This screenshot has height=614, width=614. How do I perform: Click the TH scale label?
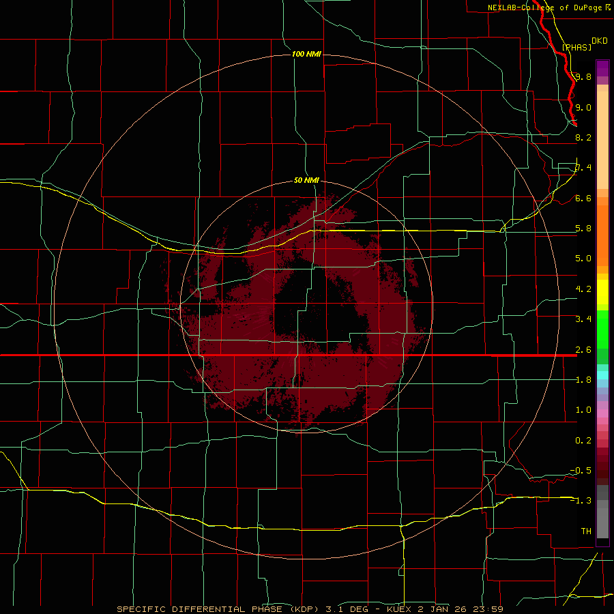(586, 531)
